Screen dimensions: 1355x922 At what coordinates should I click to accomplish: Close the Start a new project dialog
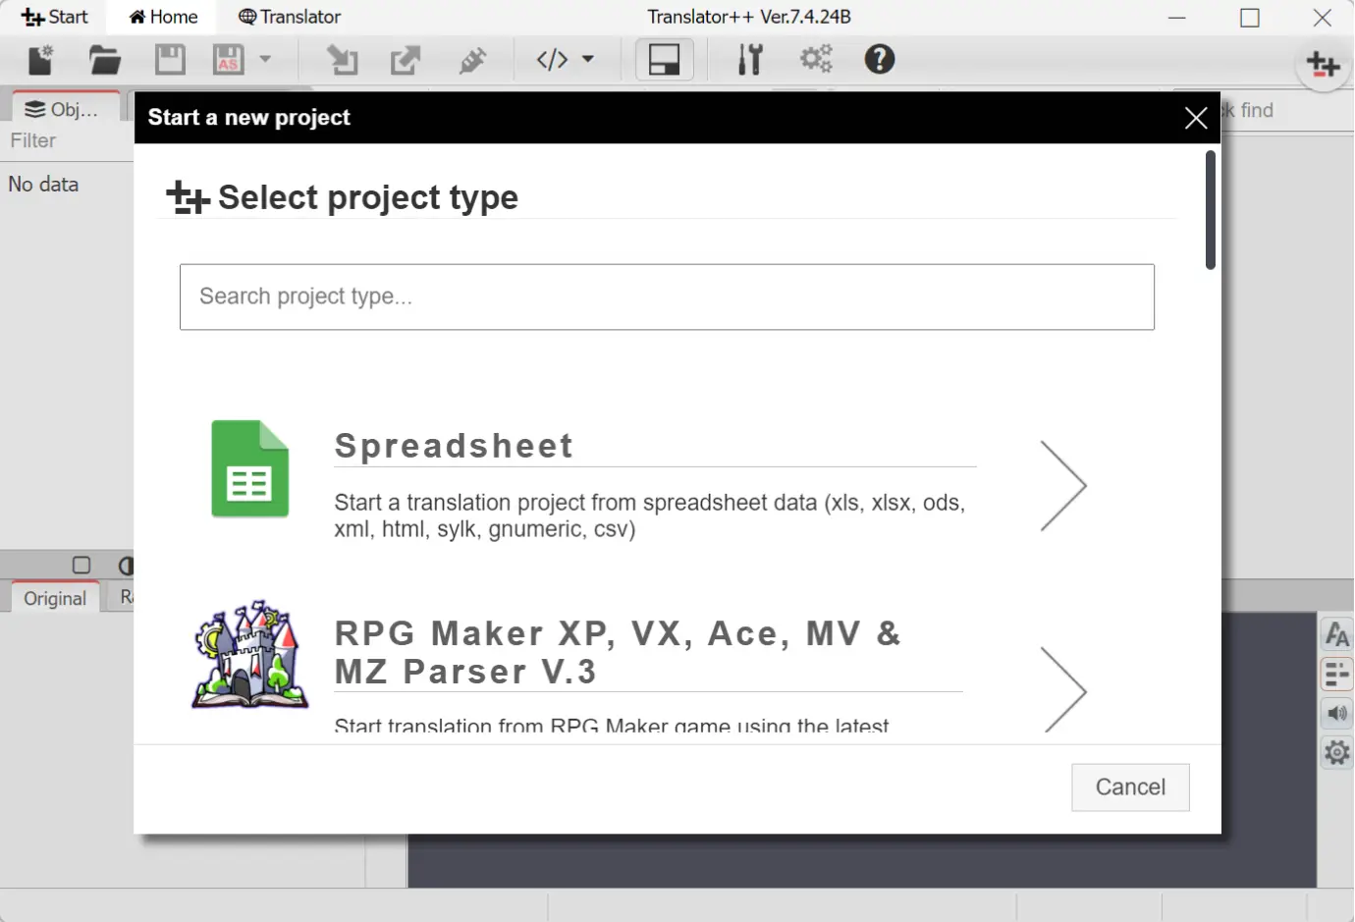pyautogui.click(x=1195, y=119)
